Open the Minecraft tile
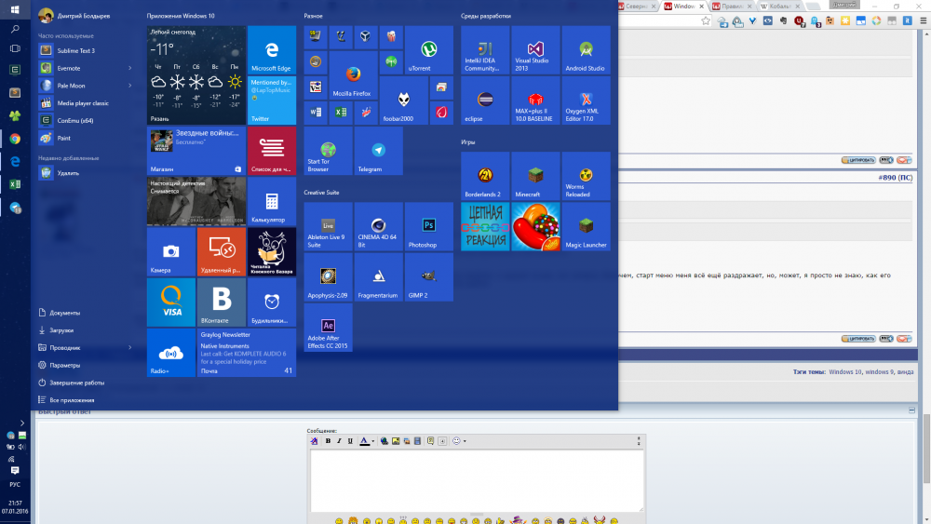 coord(535,176)
